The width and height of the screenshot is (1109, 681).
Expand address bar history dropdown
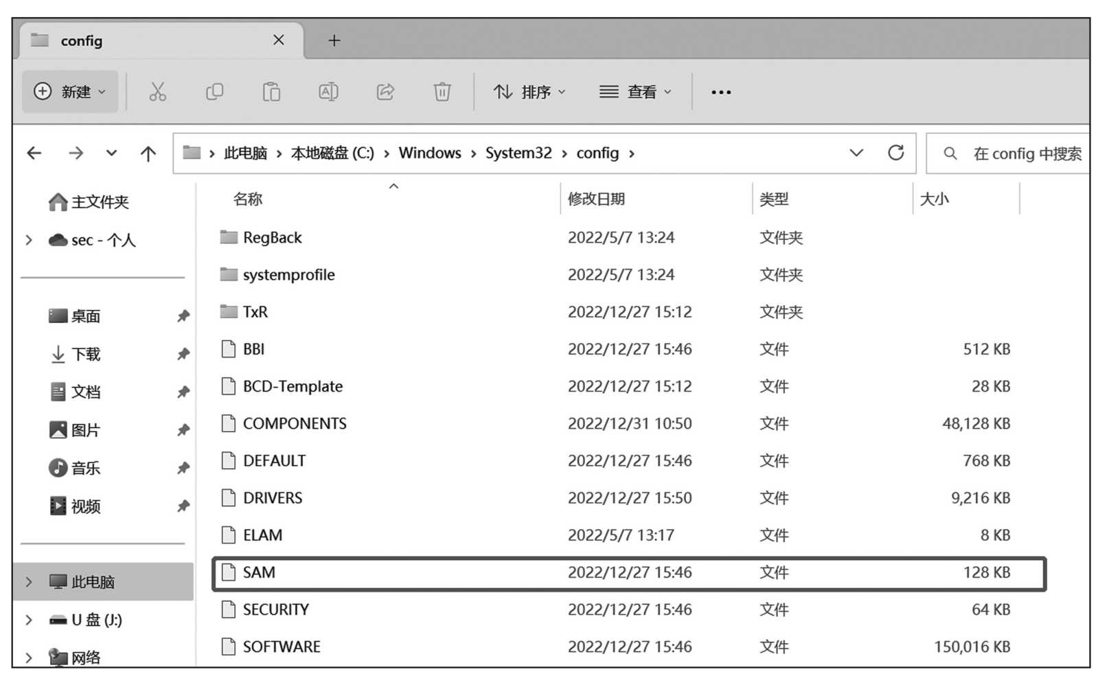click(x=856, y=153)
